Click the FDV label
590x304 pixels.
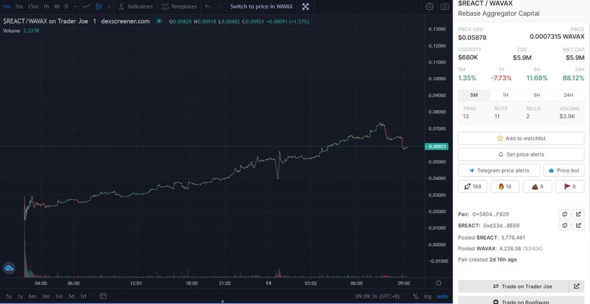522,49
